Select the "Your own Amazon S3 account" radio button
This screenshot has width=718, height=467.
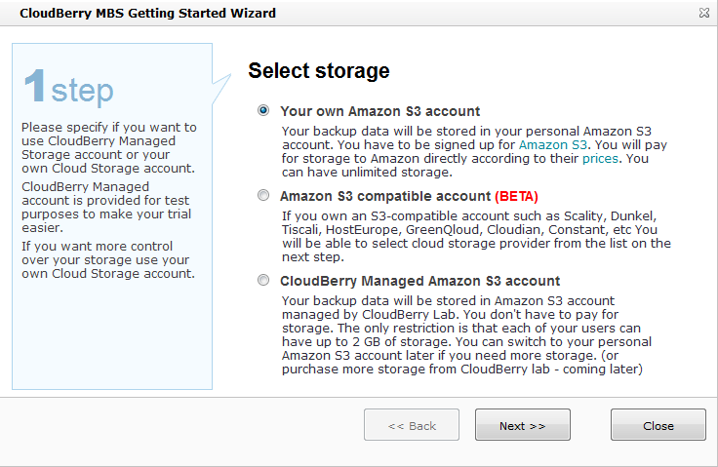(x=263, y=111)
